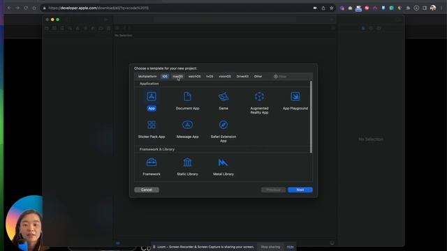Screen dimensions: 447x251
Task: Click the Previous button
Action: click(x=273, y=190)
